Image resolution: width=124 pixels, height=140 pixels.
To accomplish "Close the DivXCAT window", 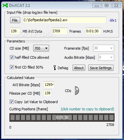I will point(116,6).
